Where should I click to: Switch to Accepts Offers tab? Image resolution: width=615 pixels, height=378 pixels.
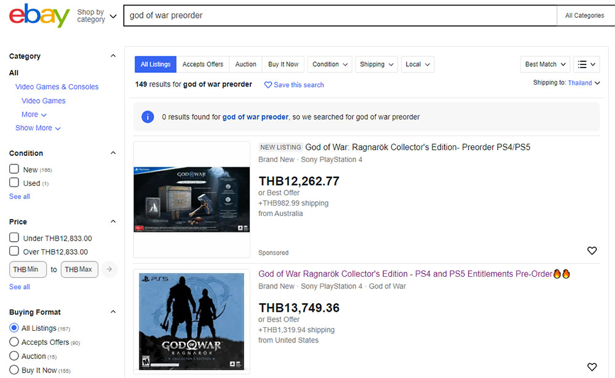[x=203, y=64]
